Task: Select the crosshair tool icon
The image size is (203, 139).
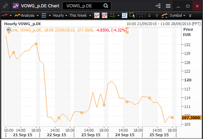Action: [112, 15]
